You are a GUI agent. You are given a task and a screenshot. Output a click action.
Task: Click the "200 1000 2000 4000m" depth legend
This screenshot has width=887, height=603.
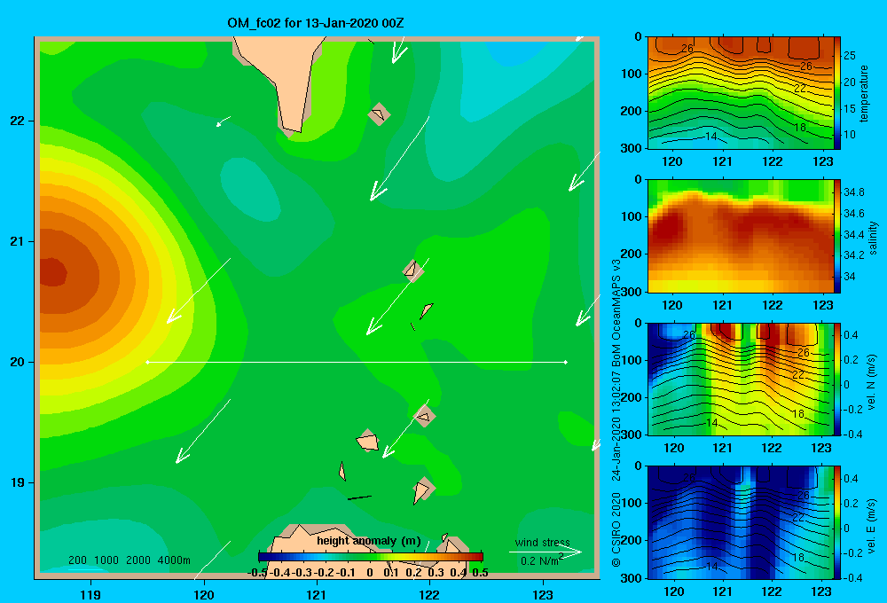(x=129, y=560)
